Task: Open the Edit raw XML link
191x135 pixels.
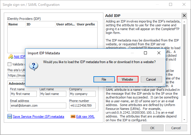Action: point(85,117)
